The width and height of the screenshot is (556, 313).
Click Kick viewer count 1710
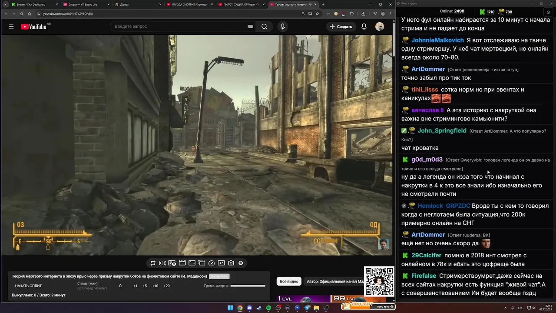(x=487, y=12)
